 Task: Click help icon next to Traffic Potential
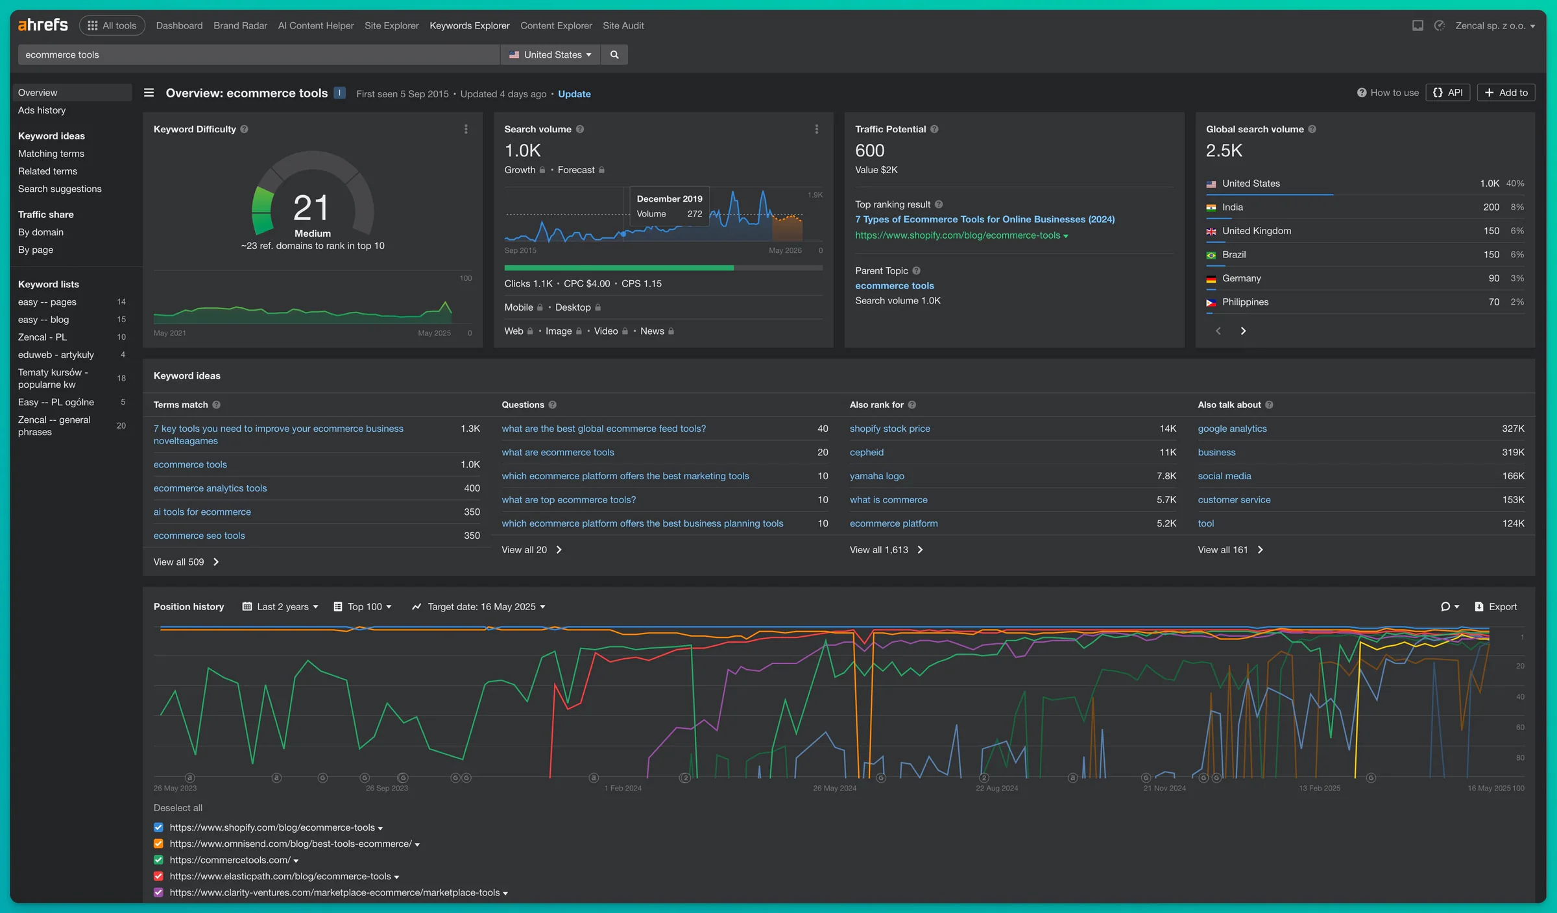click(934, 129)
